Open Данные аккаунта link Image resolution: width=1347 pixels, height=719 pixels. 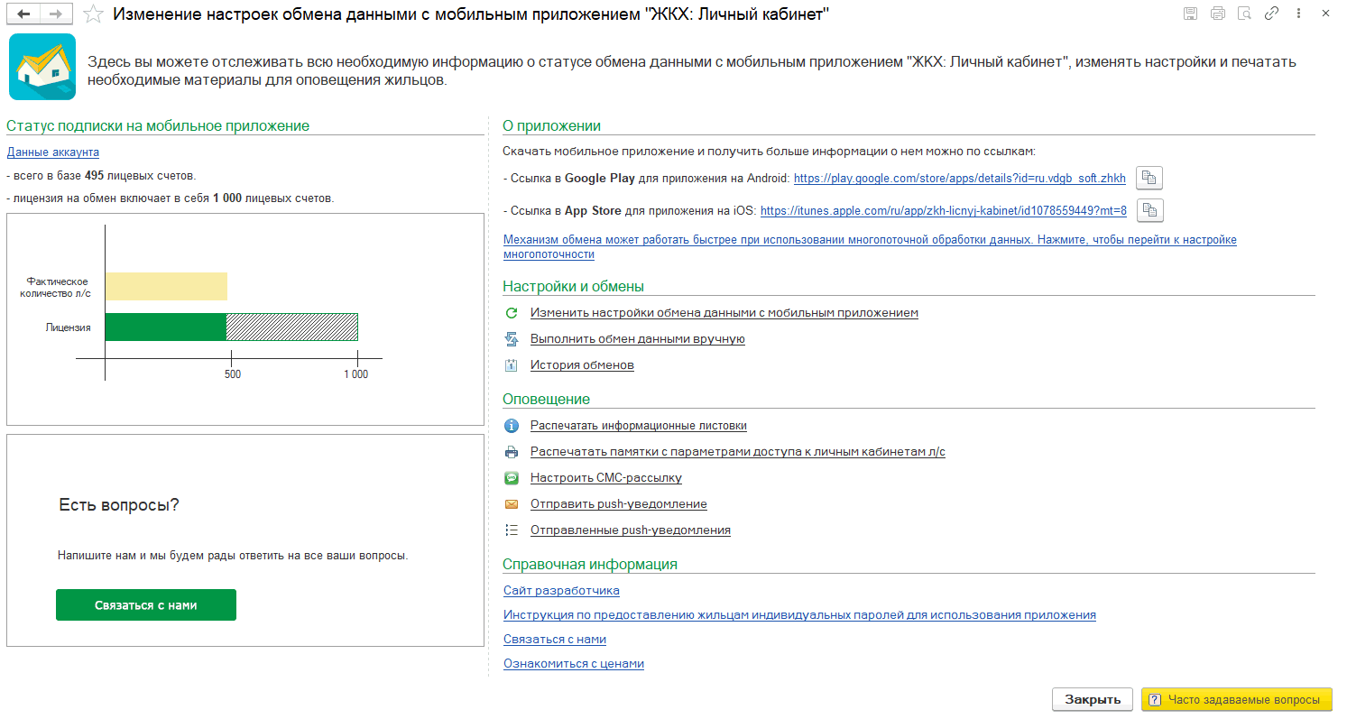53,152
